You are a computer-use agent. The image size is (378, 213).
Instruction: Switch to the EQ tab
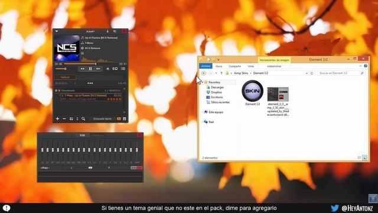tap(82, 135)
